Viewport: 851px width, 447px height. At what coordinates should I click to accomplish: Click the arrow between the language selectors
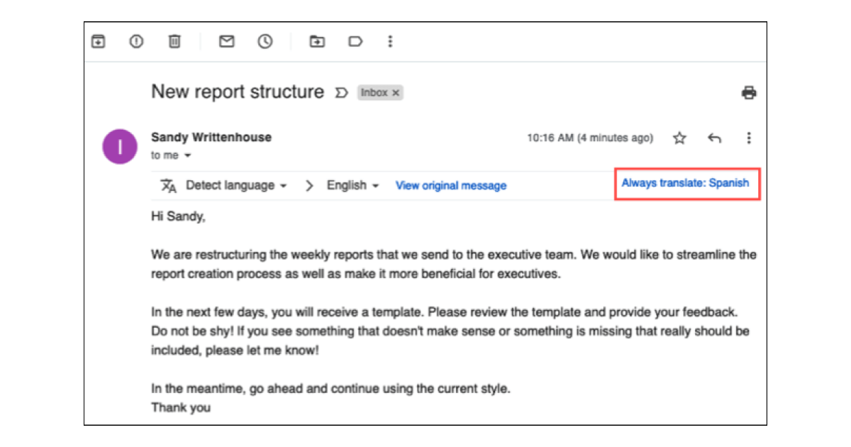click(308, 186)
